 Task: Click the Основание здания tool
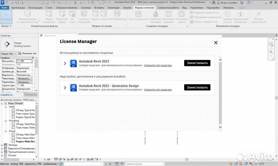pos(181,17)
